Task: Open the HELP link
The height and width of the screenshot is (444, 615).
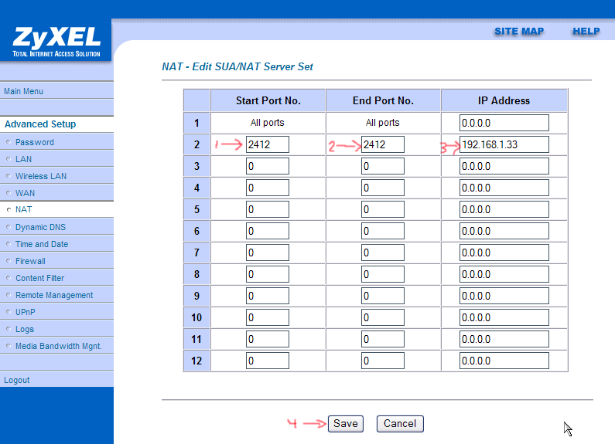Action: (586, 32)
